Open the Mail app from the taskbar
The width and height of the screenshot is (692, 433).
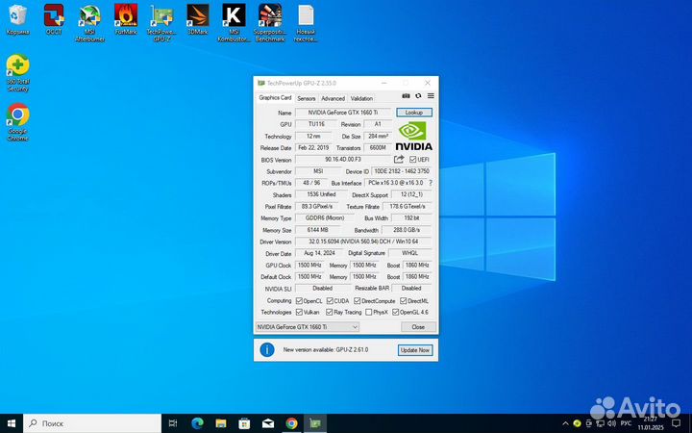[268, 423]
